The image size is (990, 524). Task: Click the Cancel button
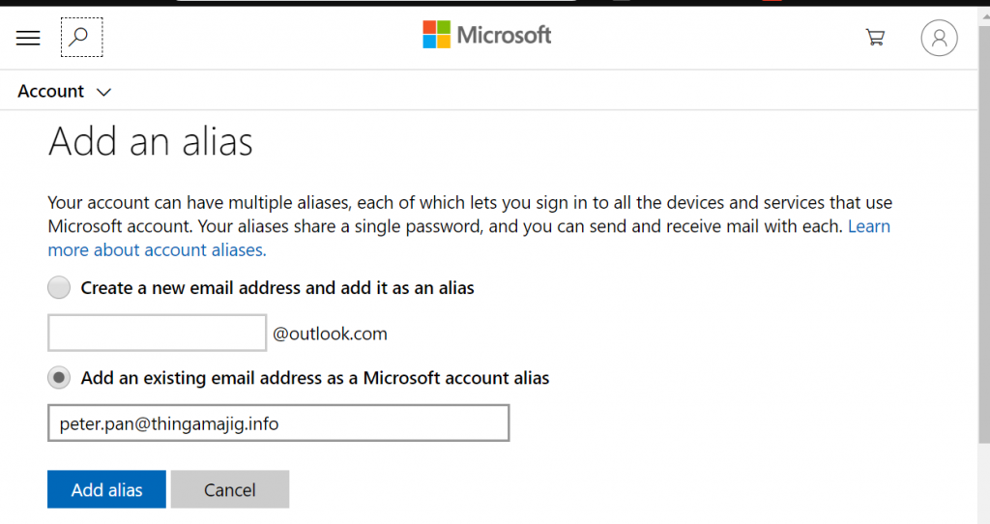(x=230, y=489)
